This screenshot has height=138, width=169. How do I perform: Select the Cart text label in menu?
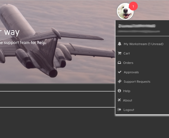click(126, 53)
